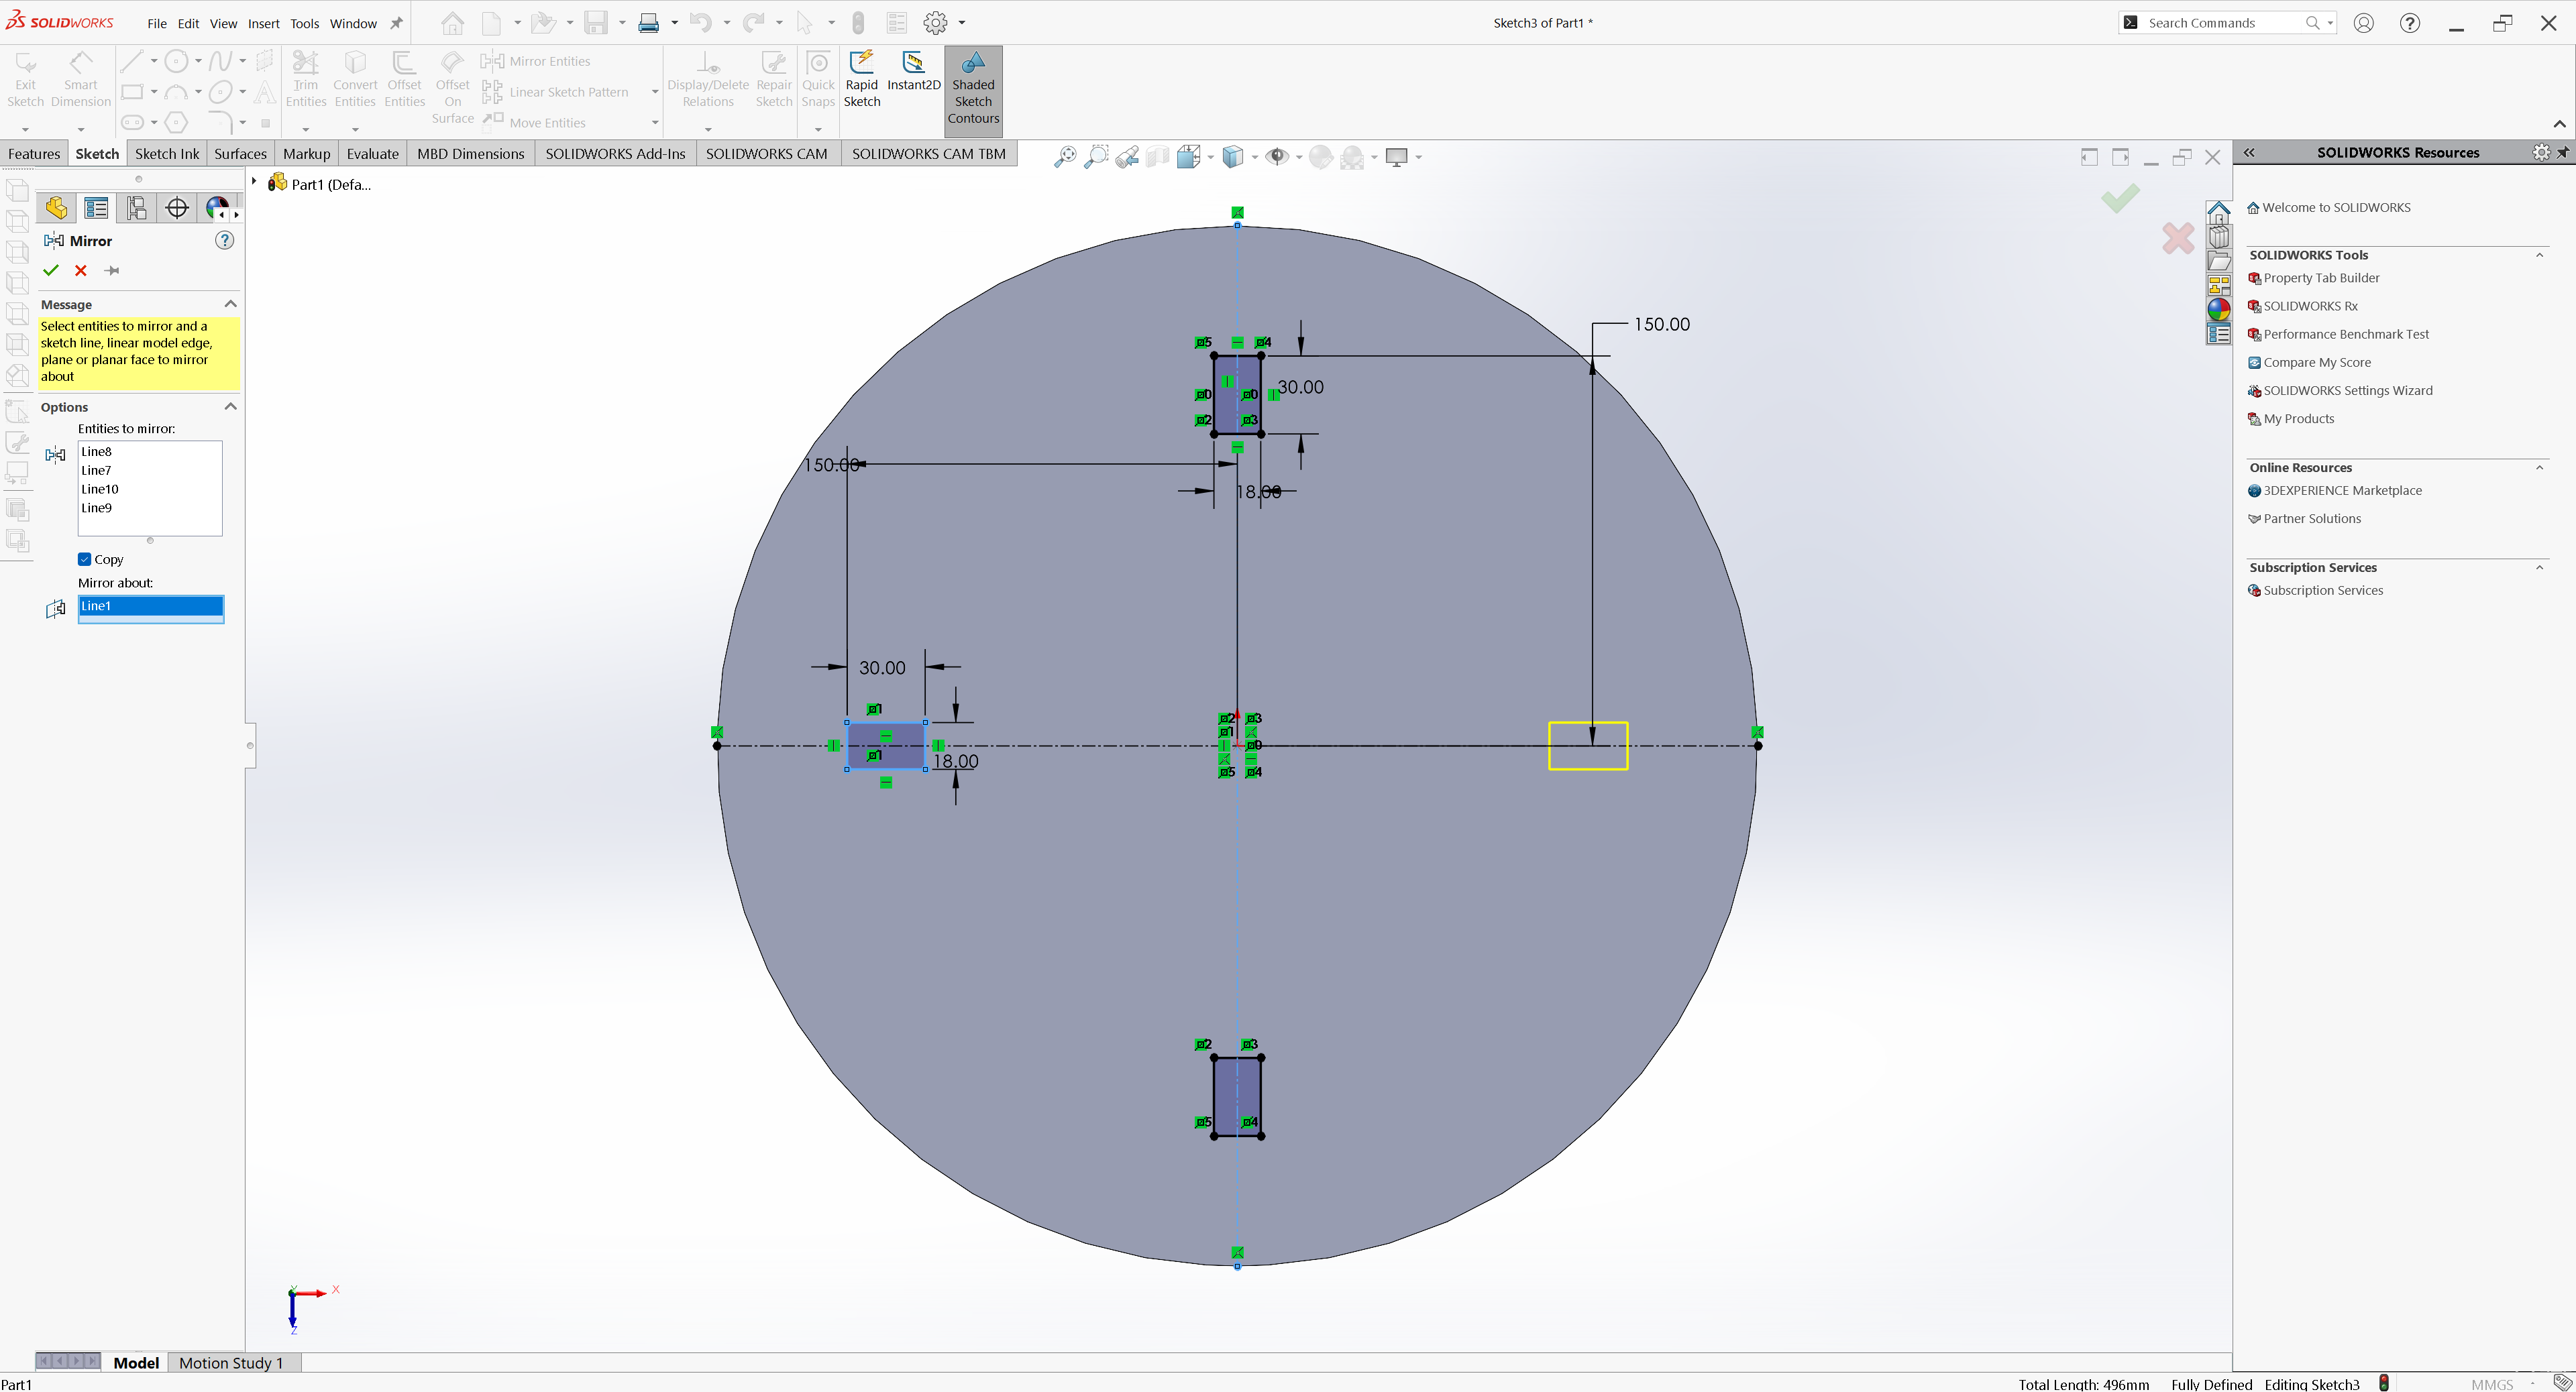
Task: Uncheck the Copy checkbox
Action: pos(85,560)
